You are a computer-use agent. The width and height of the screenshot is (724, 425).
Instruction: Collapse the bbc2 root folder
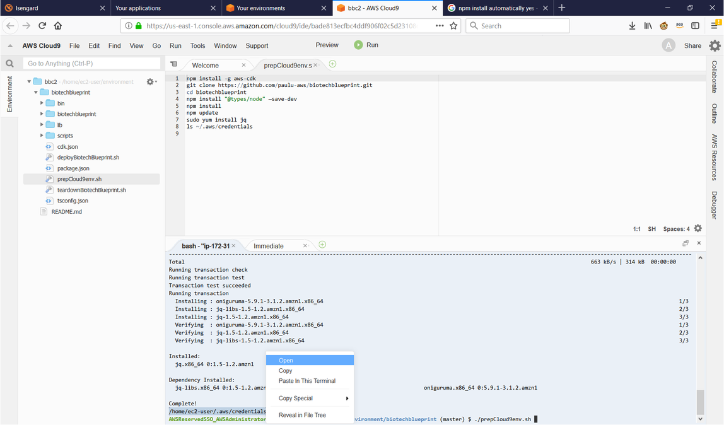click(x=29, y=82)
